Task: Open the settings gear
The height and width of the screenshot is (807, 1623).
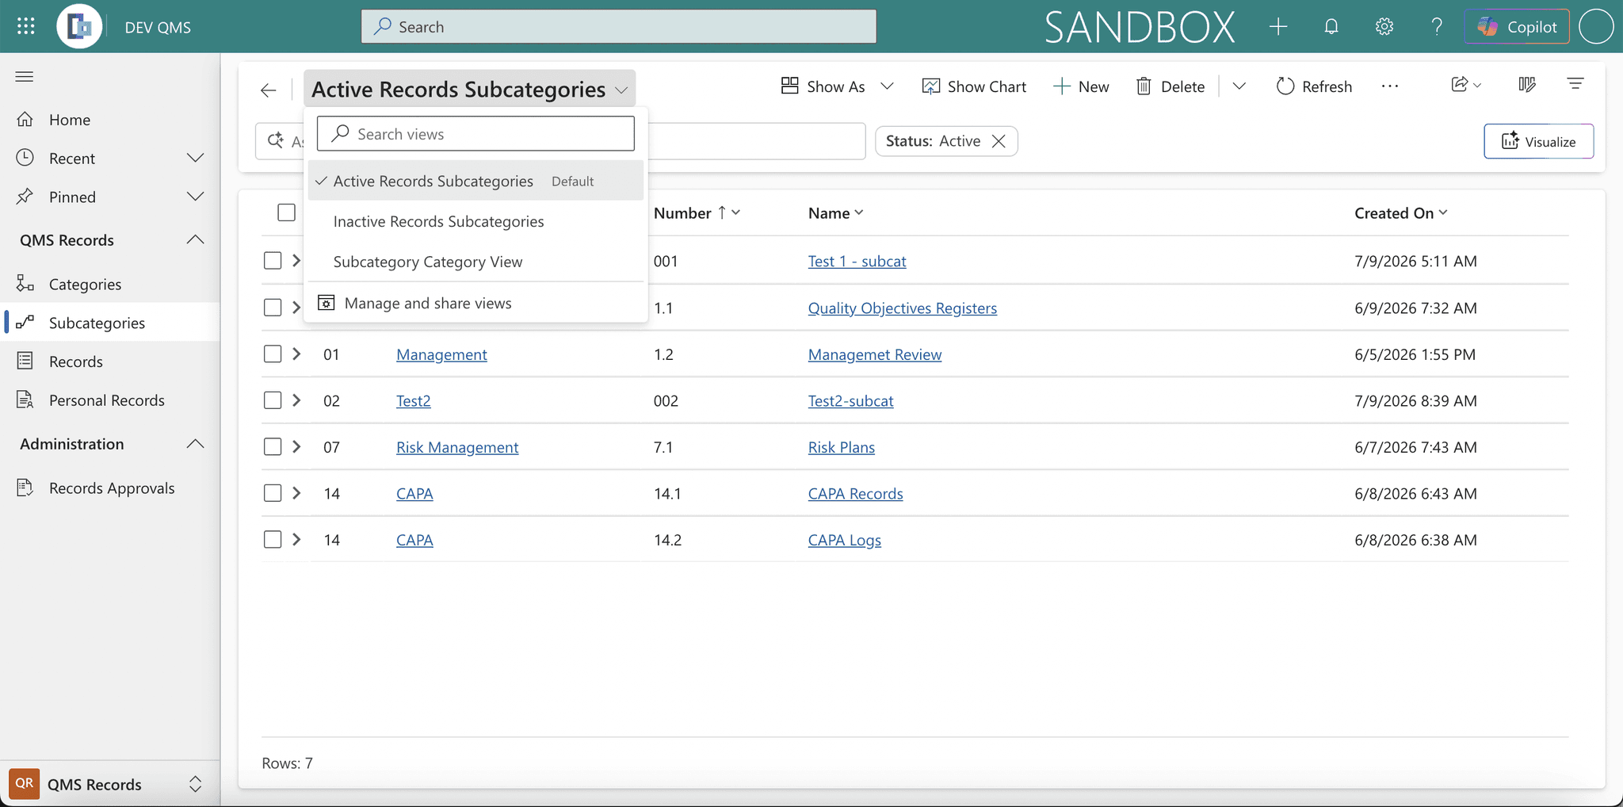Action: tap(1384, 26)
